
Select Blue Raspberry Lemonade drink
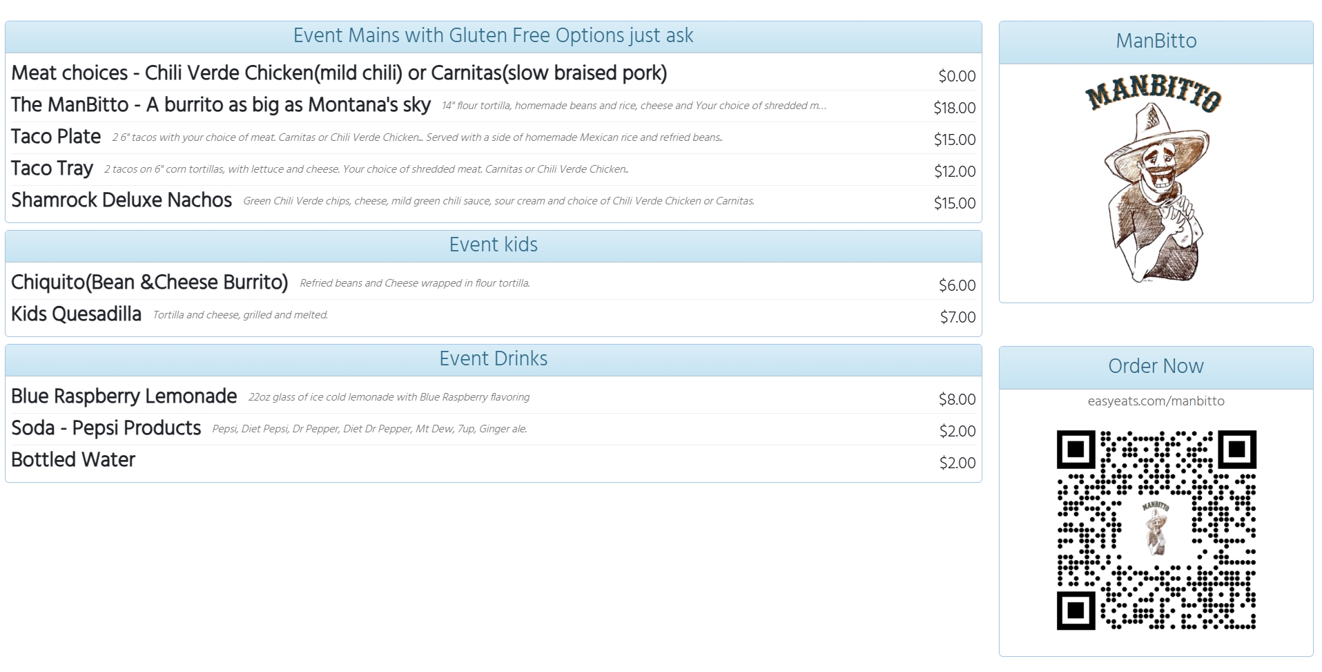(124, 396)
